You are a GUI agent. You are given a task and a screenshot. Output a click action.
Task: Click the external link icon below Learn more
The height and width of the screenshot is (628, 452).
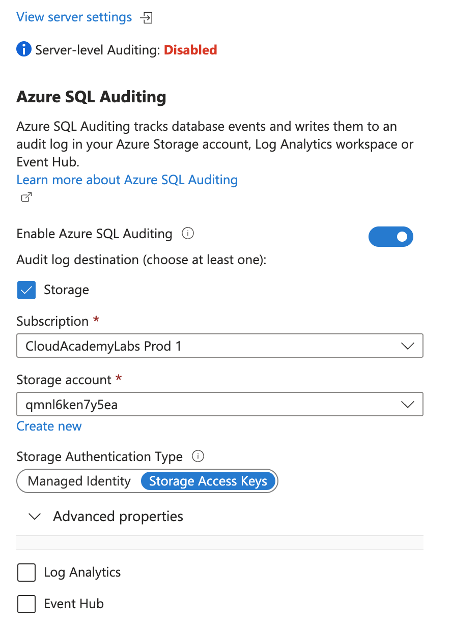coord(26,197)
